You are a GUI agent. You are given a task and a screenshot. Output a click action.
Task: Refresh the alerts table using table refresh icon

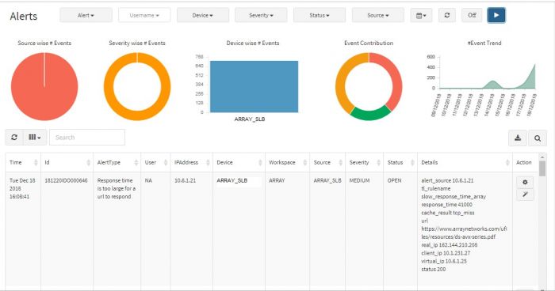point(14,138)
